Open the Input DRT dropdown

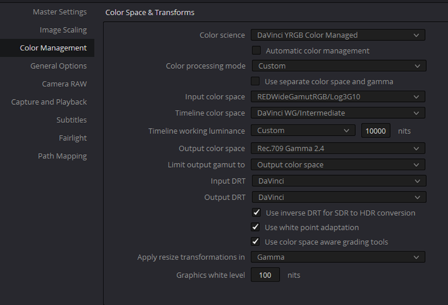339,181
